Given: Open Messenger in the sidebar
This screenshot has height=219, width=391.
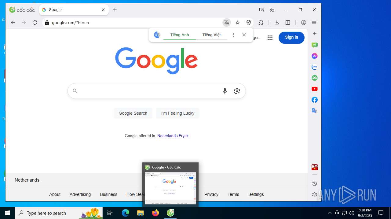Looking at the screenshot, I should 315,56.
